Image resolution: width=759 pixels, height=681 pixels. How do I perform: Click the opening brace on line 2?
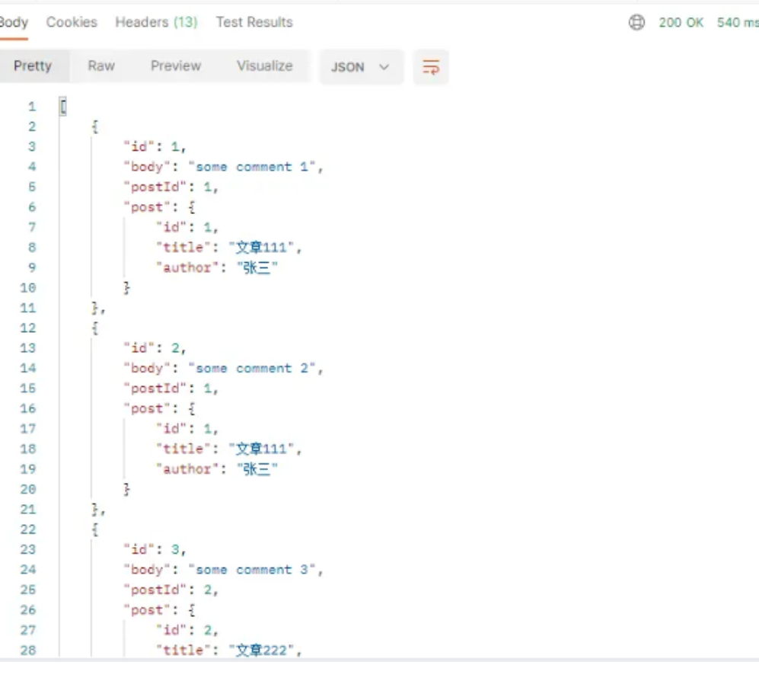(95, 127)
